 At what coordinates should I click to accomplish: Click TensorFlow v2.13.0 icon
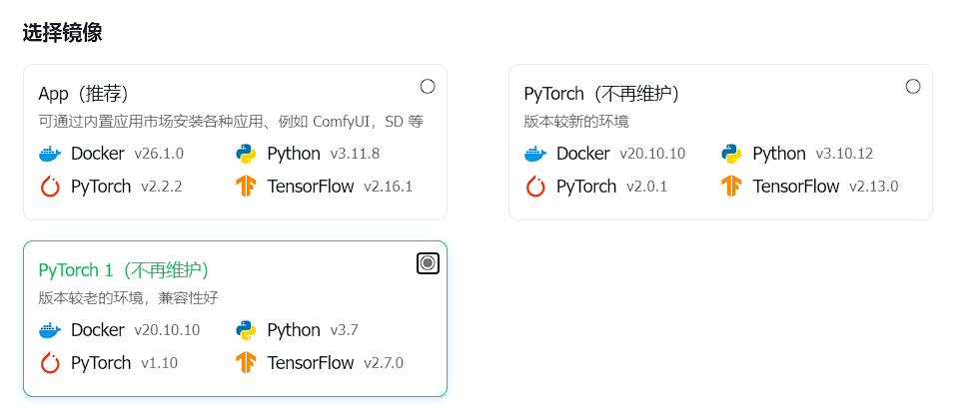(x=731, y=187)
